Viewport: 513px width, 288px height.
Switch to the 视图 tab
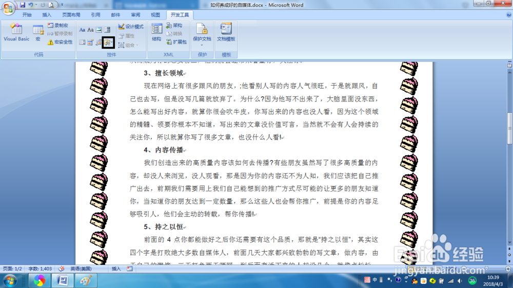tap(155, 15)
